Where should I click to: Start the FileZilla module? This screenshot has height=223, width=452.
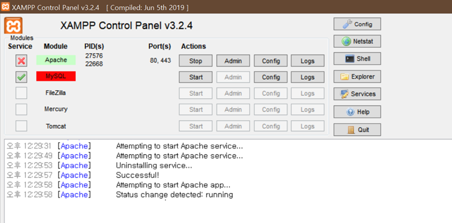[x=196, y=93]
